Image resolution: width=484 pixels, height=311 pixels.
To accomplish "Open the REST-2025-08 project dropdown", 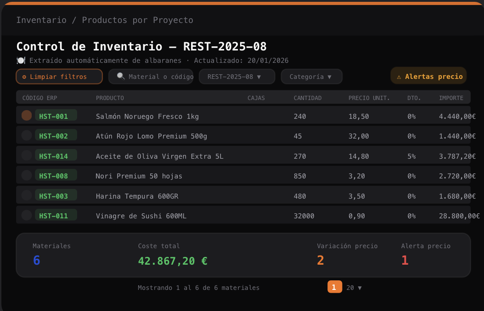I will (x=237, y=77).
